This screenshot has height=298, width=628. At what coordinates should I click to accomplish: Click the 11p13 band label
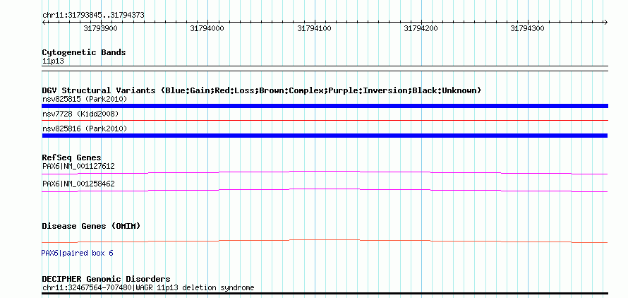pyautogui.click(x=53, y=61)
